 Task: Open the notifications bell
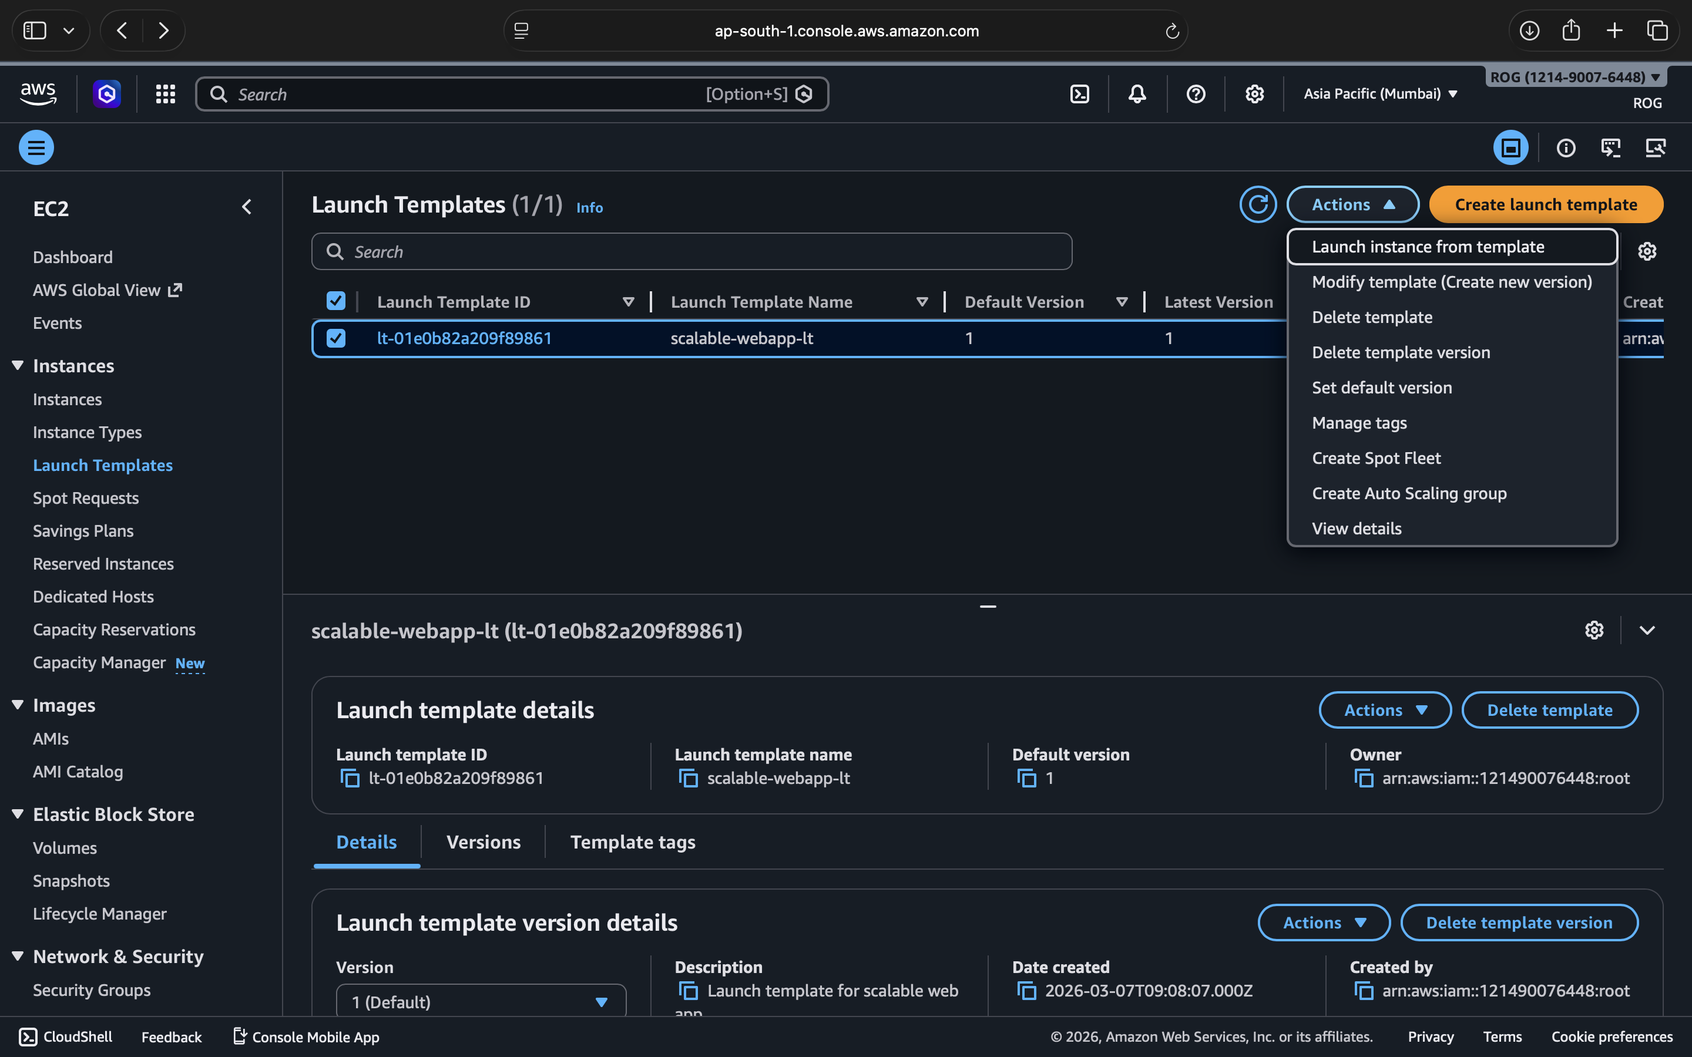coord(1137,94)
